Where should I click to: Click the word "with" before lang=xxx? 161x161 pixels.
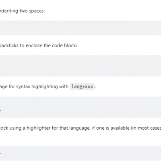[64, 87]
